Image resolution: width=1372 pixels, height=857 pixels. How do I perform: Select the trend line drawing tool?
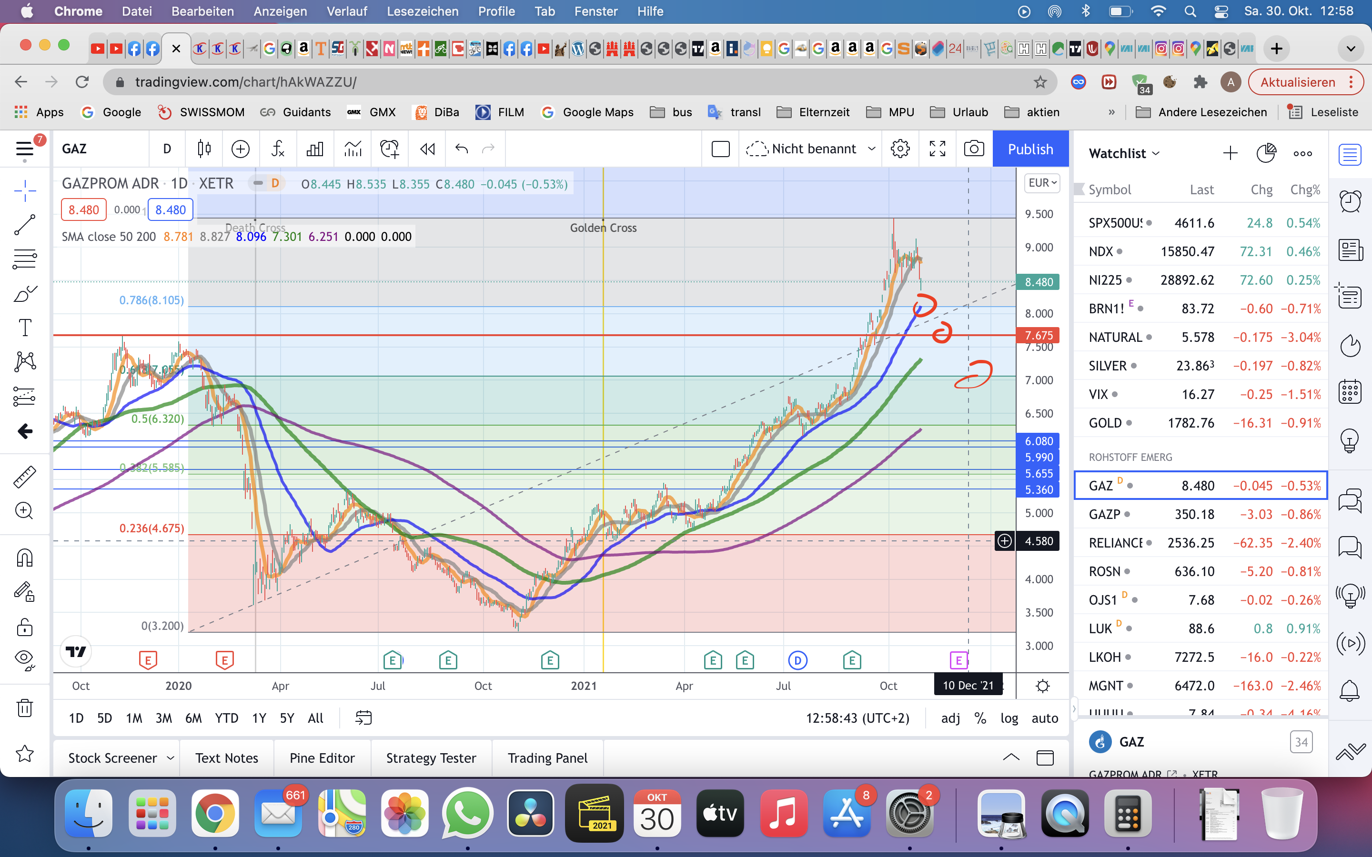click(x=24, y=225)
